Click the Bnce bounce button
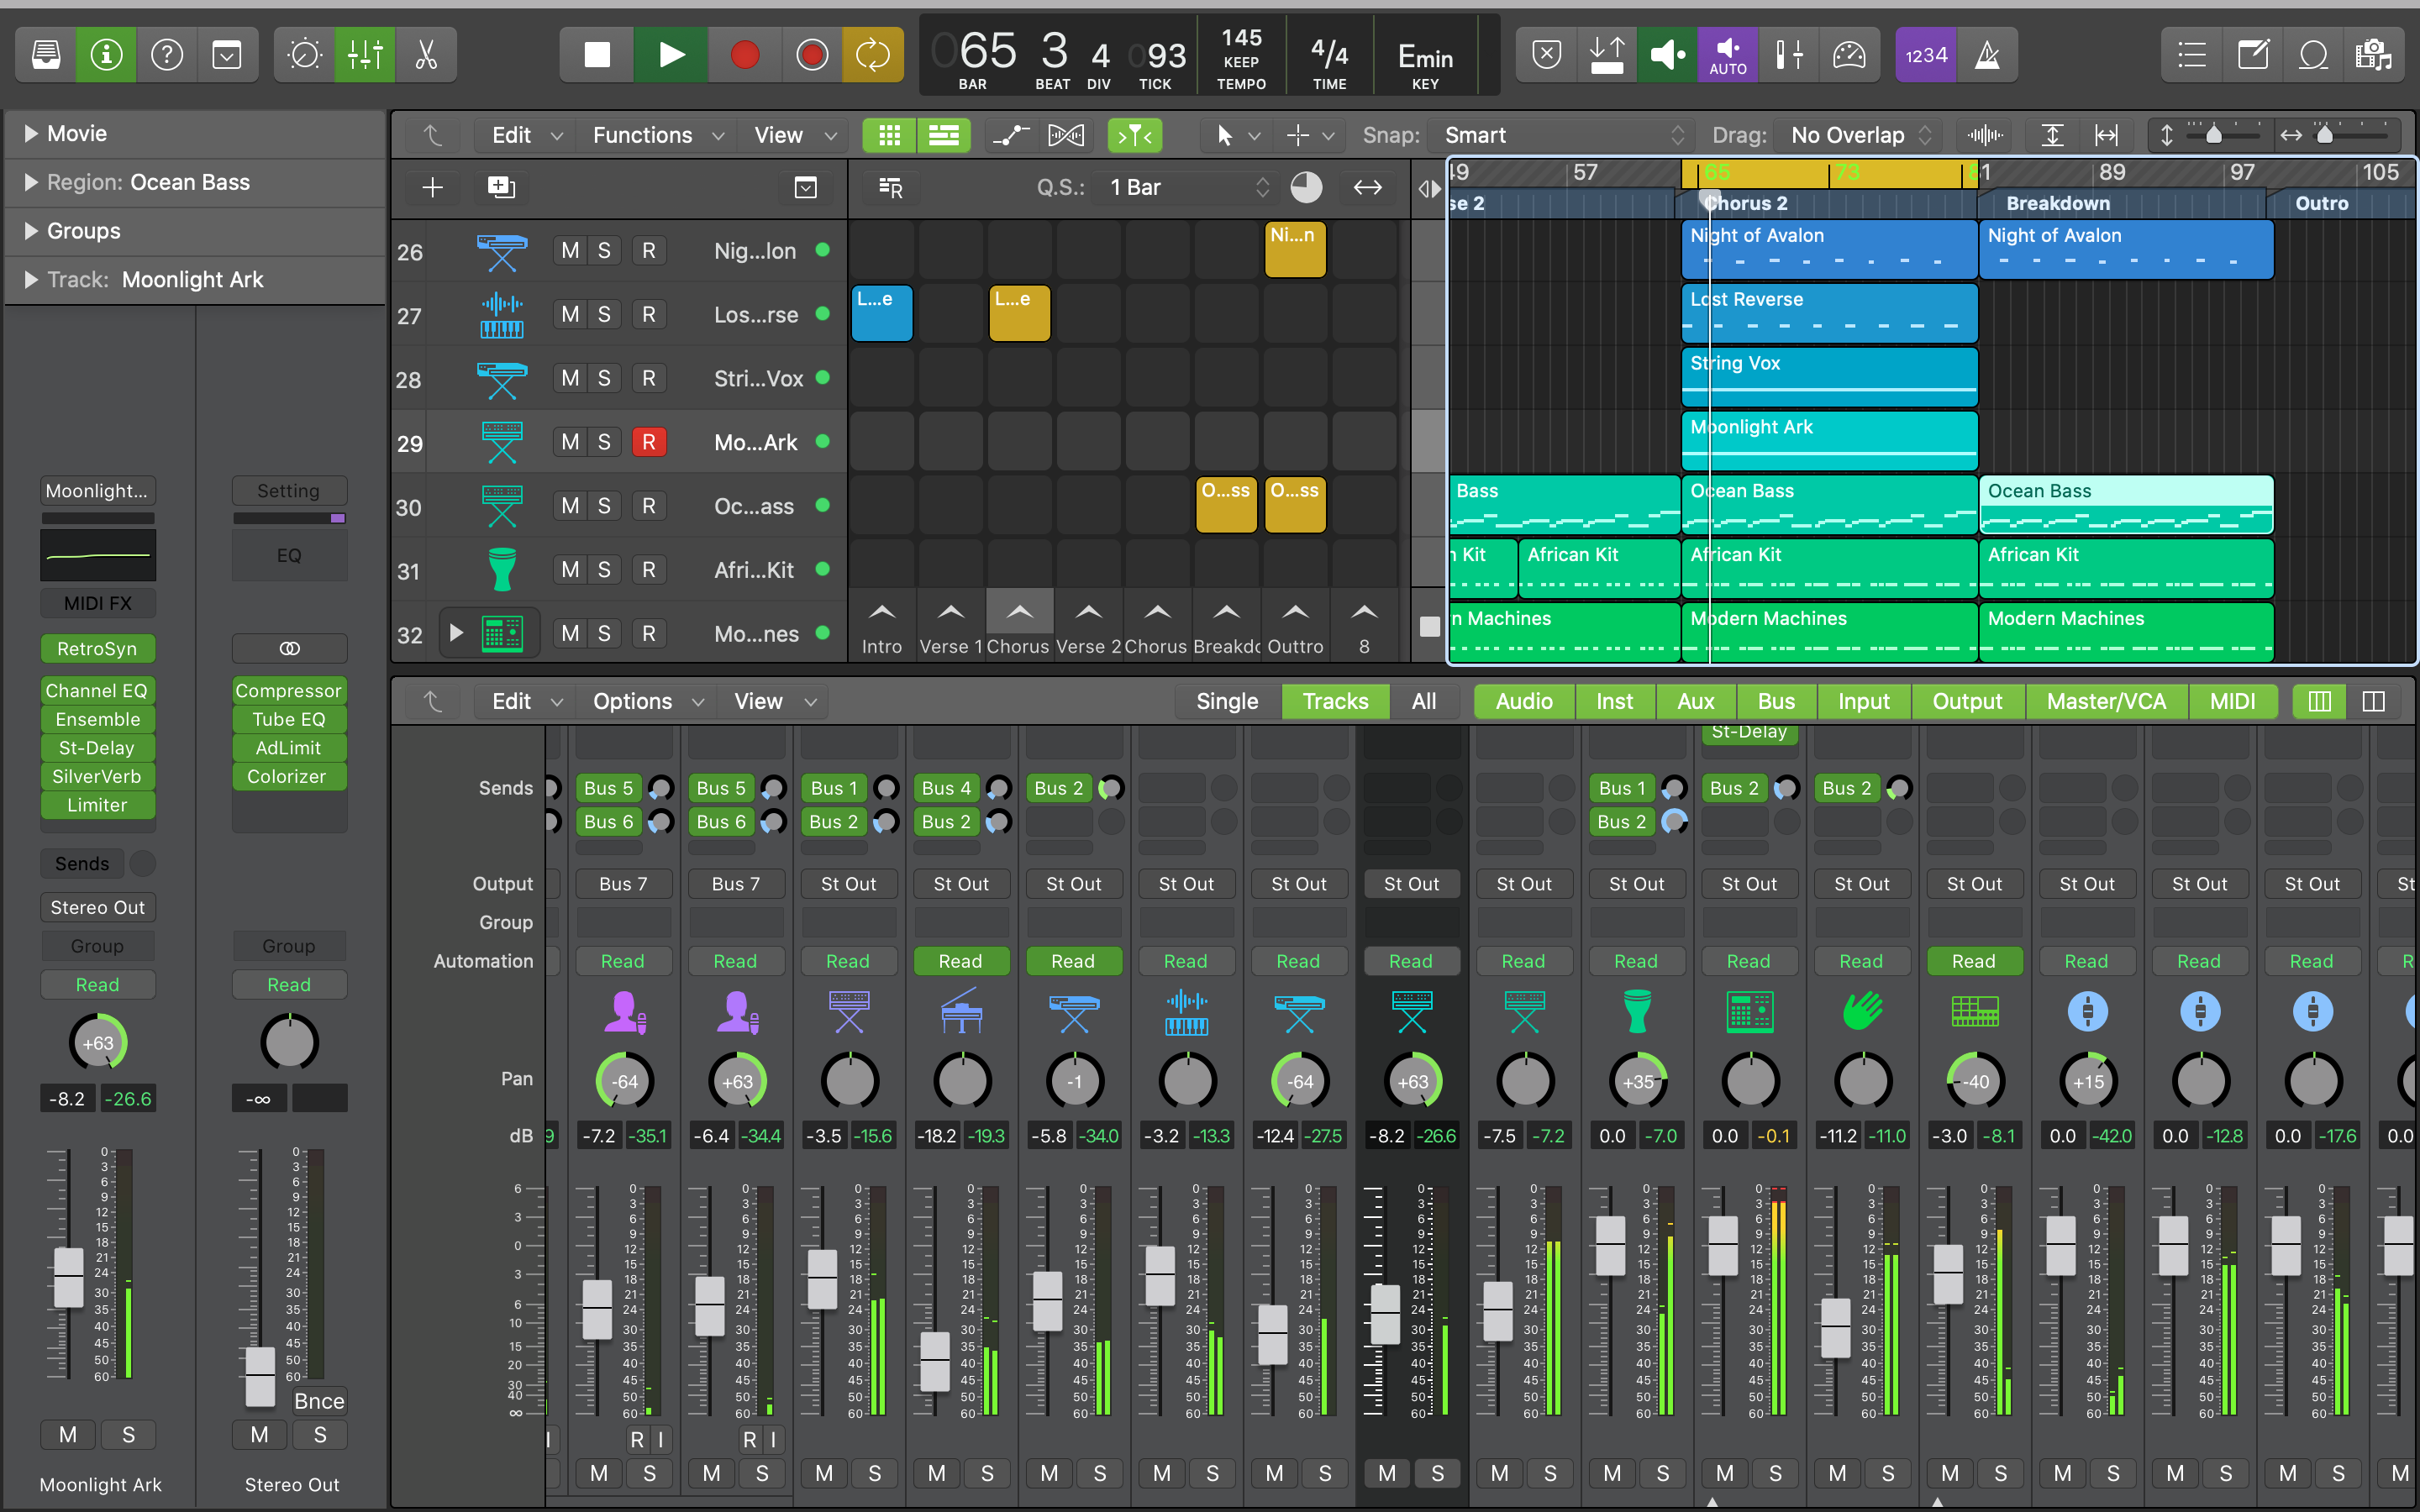2420x1512 pixels. click(x=319, y=1401)
